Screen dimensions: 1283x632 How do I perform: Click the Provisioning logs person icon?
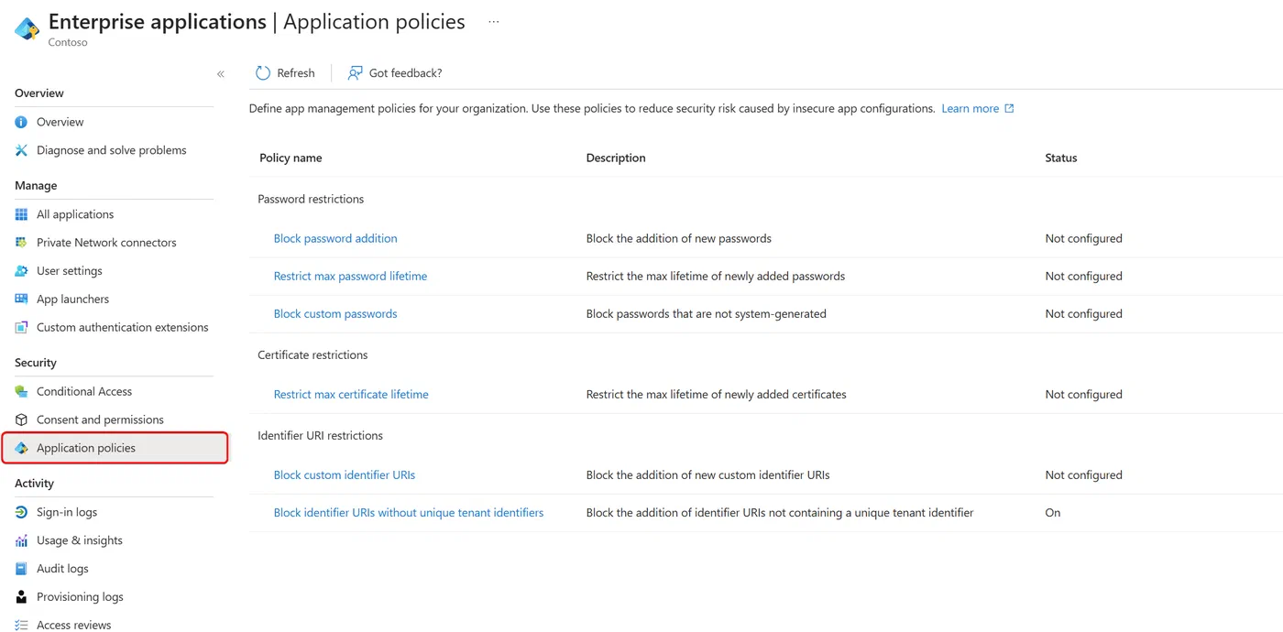[21, 597]
